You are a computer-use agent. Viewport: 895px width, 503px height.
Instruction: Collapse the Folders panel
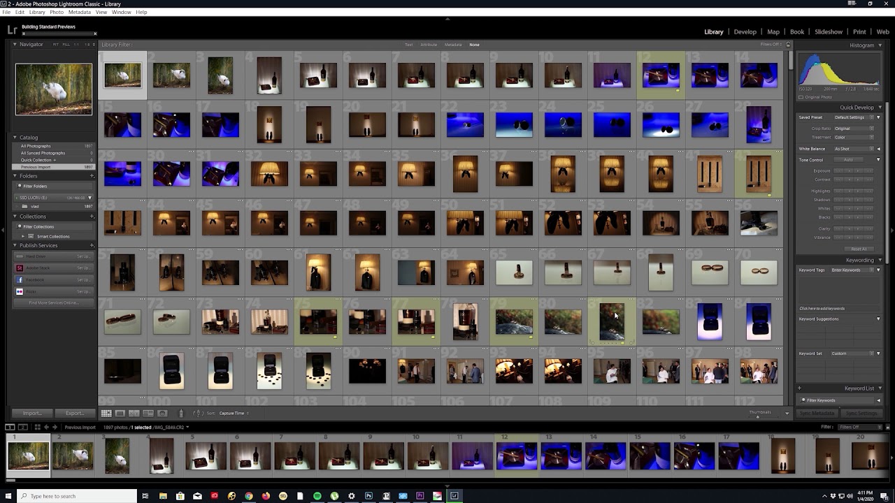click(15, 176)
